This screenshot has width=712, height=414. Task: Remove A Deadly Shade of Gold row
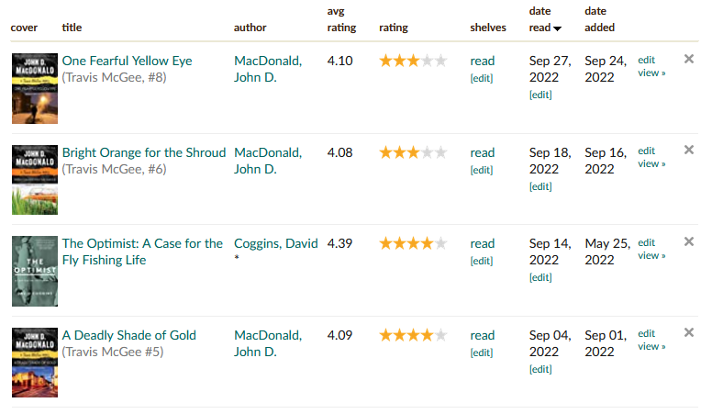tap(689, 332)
